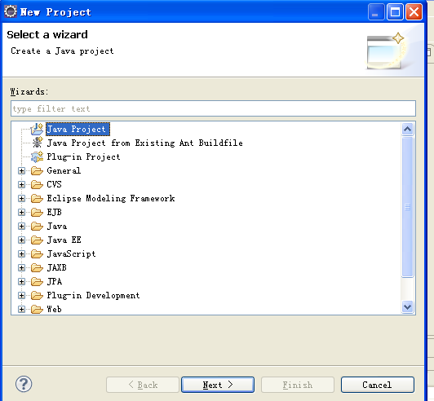
Task: Click the scroll down arrow in wizards list
Action: (407, 307)
